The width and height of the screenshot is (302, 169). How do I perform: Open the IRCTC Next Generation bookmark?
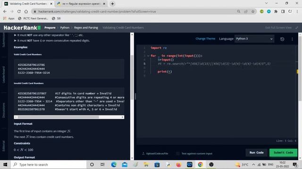click(x=33, y=18)
